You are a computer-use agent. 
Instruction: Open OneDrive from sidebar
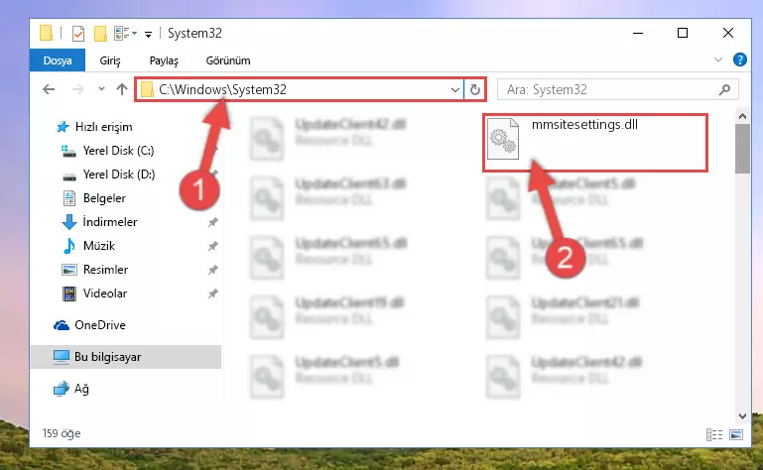click(x=100, y=325)
